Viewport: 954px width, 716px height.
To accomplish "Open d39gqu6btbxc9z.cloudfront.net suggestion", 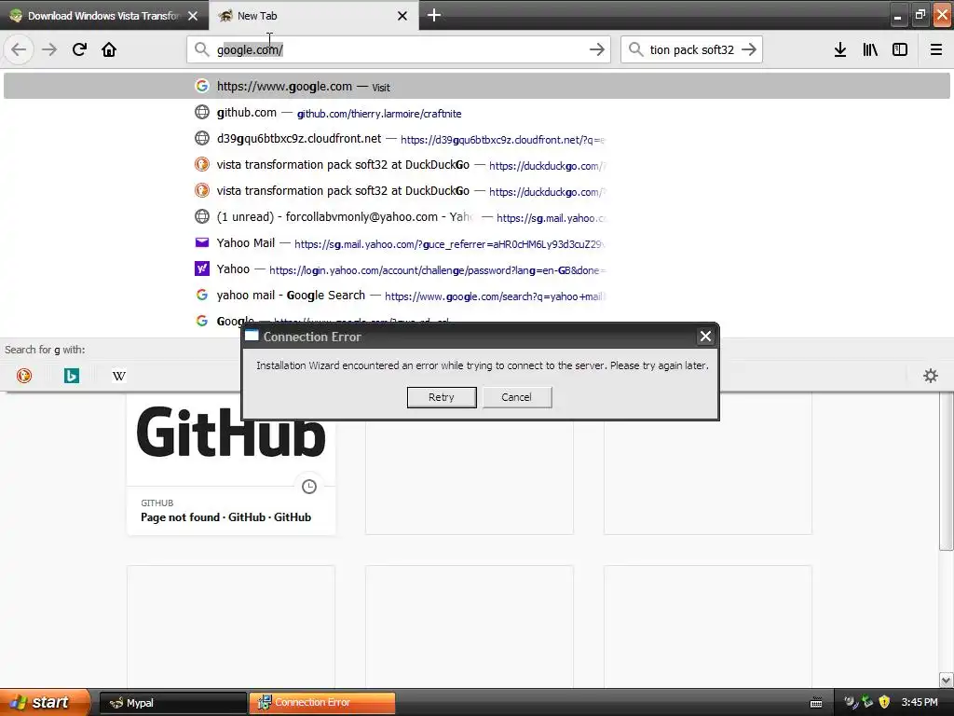I will 476,139.
